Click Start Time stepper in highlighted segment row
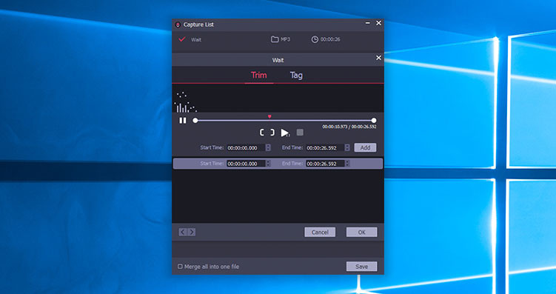The height and width of the screenshot is (294, 556). click(x=269, y=164)
